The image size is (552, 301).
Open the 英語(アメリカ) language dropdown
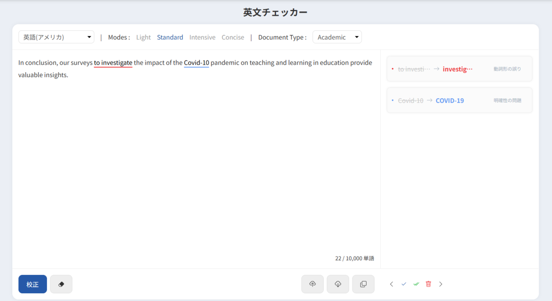[56, 37]
